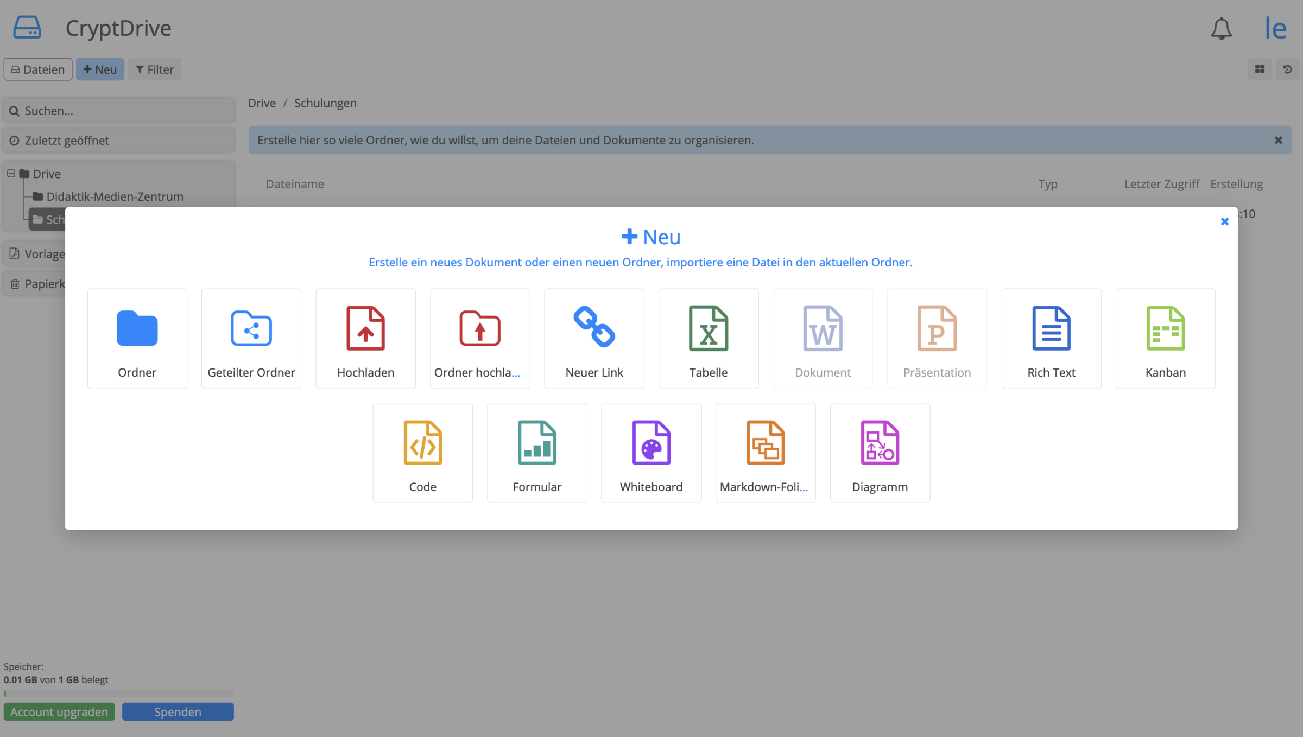Image resolution: width=1303 pixels, height=737 pixels.
Task: Create a new Tabelle spreadsheet
Action: (x=708, y=338)
